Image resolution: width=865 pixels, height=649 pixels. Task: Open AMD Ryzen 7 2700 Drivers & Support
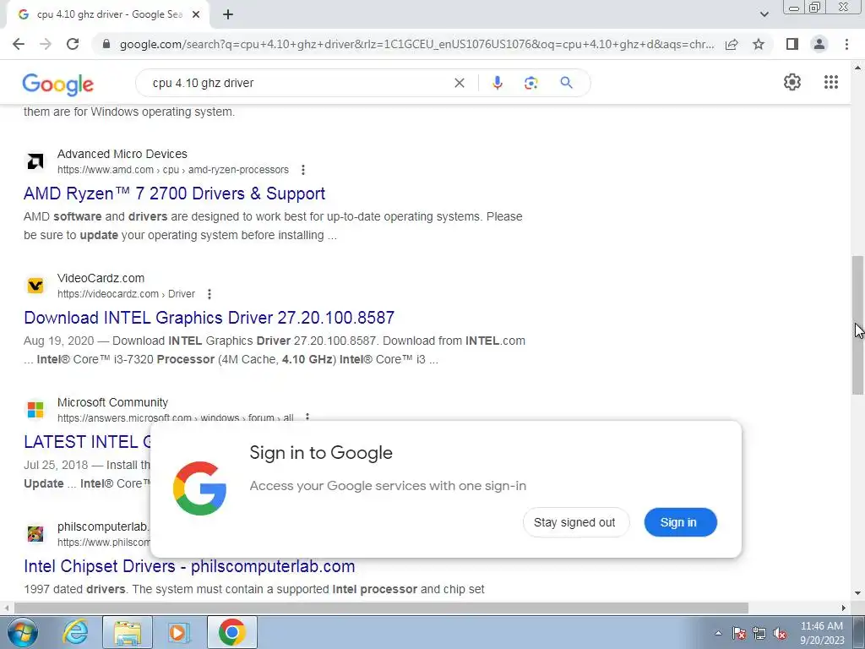tap(174, 194)
